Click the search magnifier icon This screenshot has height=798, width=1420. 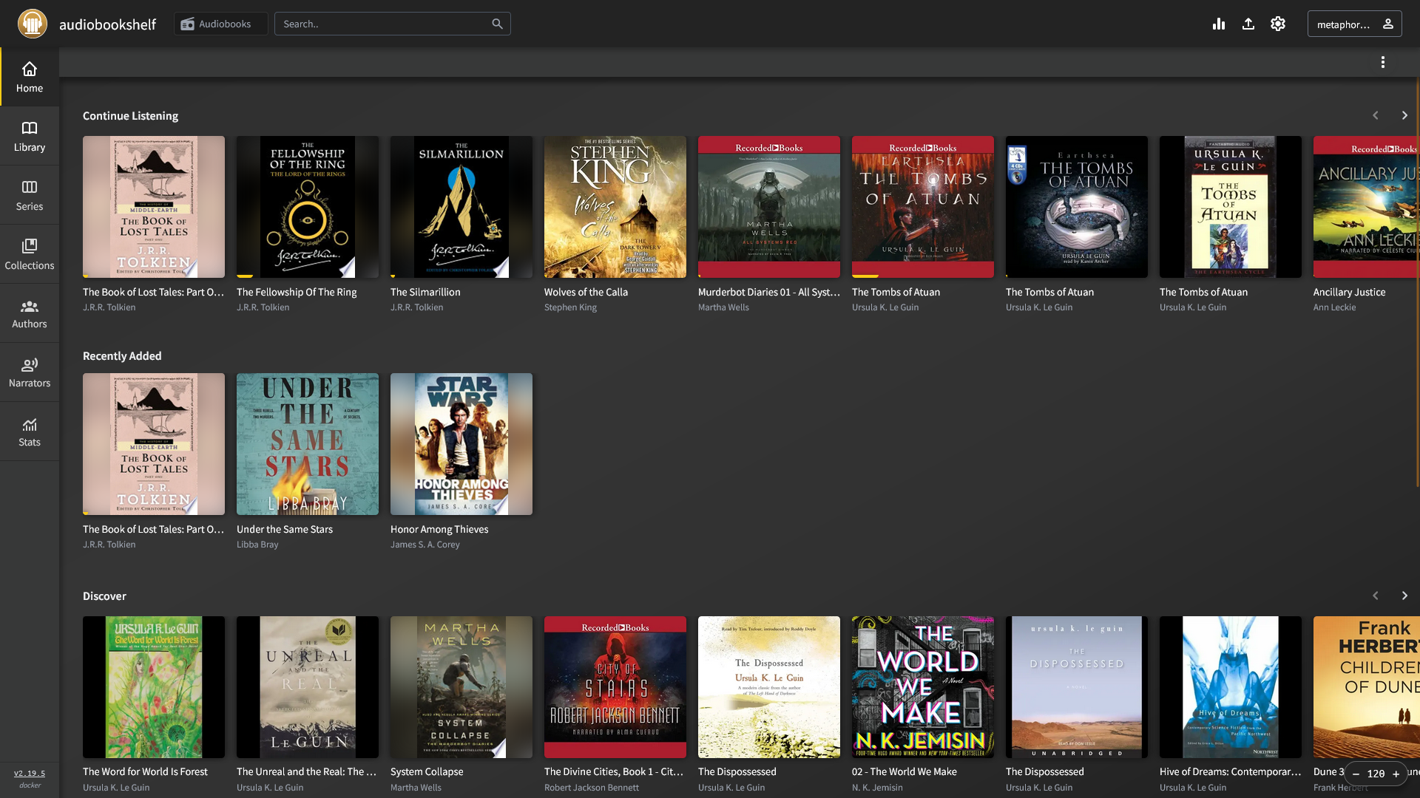[x=498, y=24]
